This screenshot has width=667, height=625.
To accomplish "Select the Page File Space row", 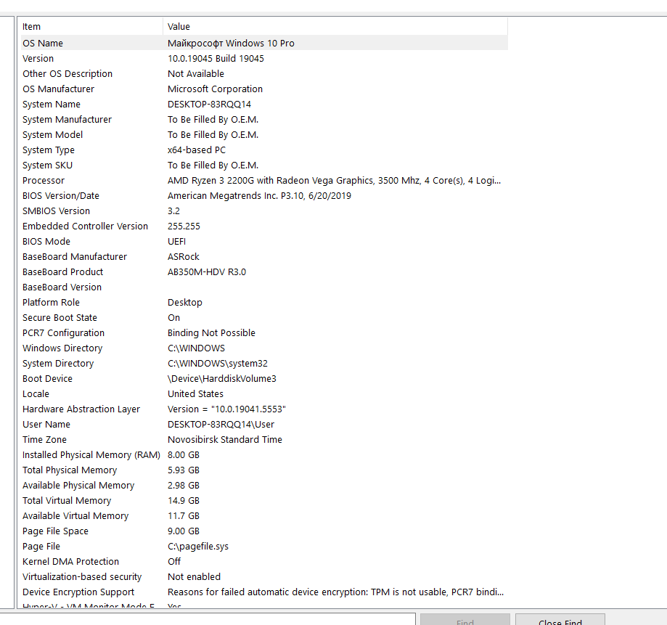I will tap(264, 531).
